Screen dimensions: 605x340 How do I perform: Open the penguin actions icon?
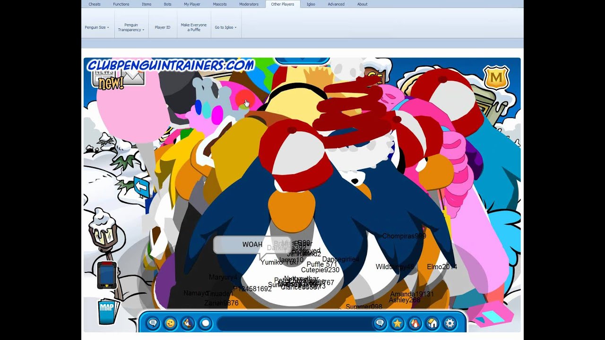pos(188,323)
